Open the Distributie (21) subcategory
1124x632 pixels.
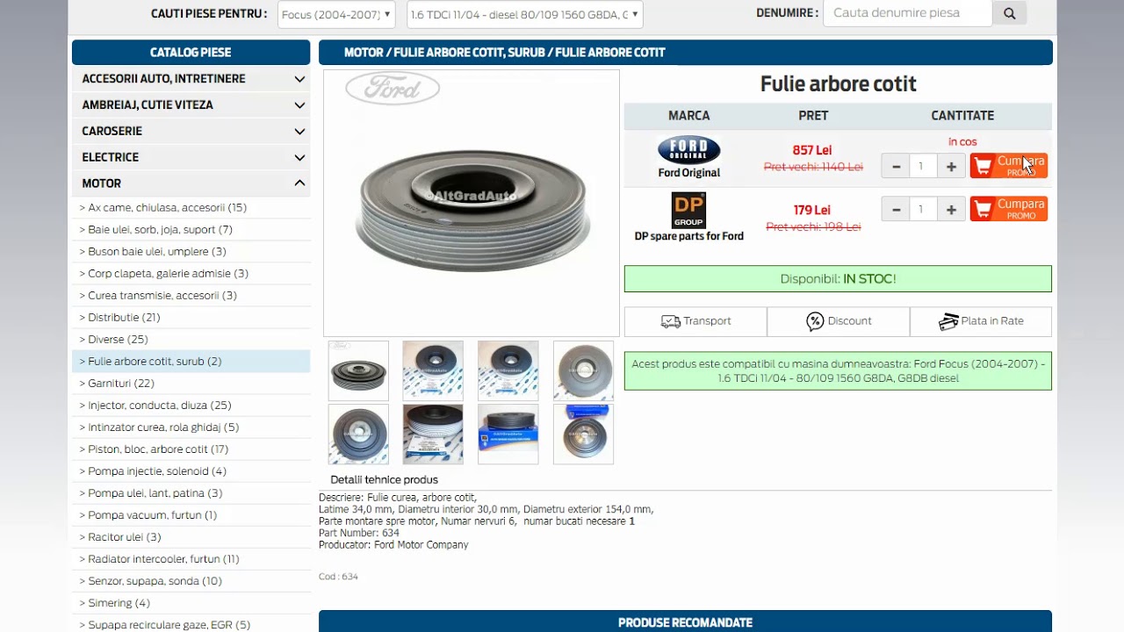(x=119, y=318)
